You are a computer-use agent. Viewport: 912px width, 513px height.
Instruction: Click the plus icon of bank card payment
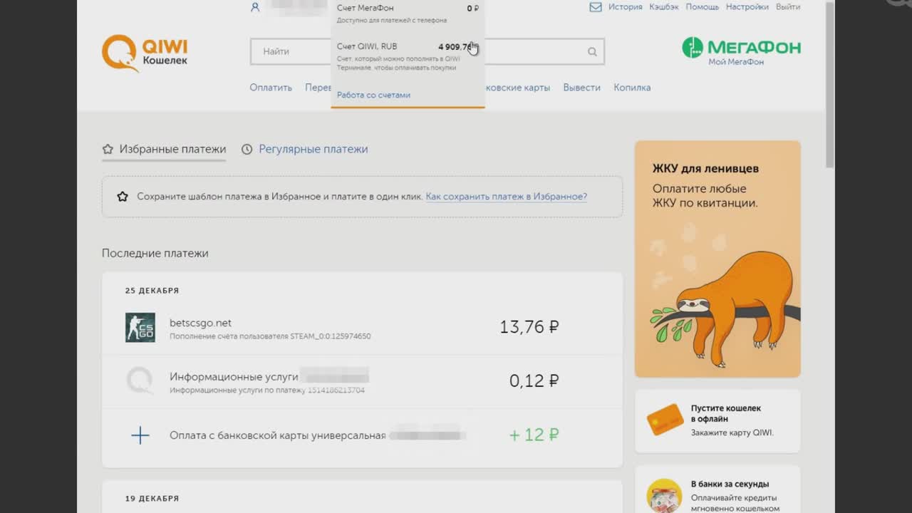[140, 435]
